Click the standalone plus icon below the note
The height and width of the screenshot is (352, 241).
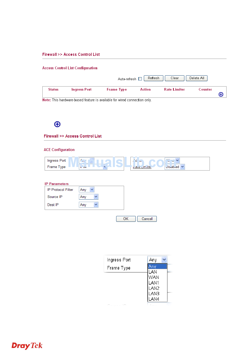[57, 124]
